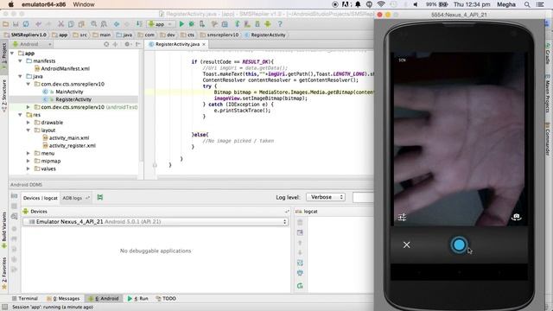
Task: Collapse the res folder
Action: pos(20,115)
